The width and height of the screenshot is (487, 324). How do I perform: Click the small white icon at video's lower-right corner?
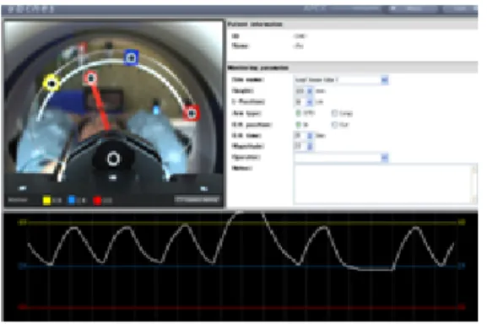point(203,188)
